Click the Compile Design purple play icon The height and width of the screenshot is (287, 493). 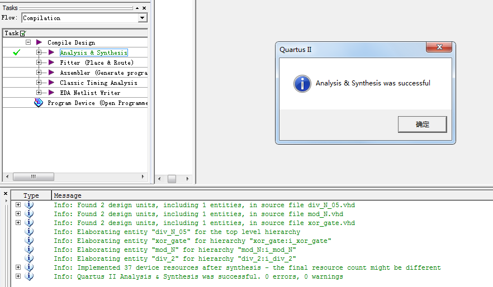click(x=39, y=42)
